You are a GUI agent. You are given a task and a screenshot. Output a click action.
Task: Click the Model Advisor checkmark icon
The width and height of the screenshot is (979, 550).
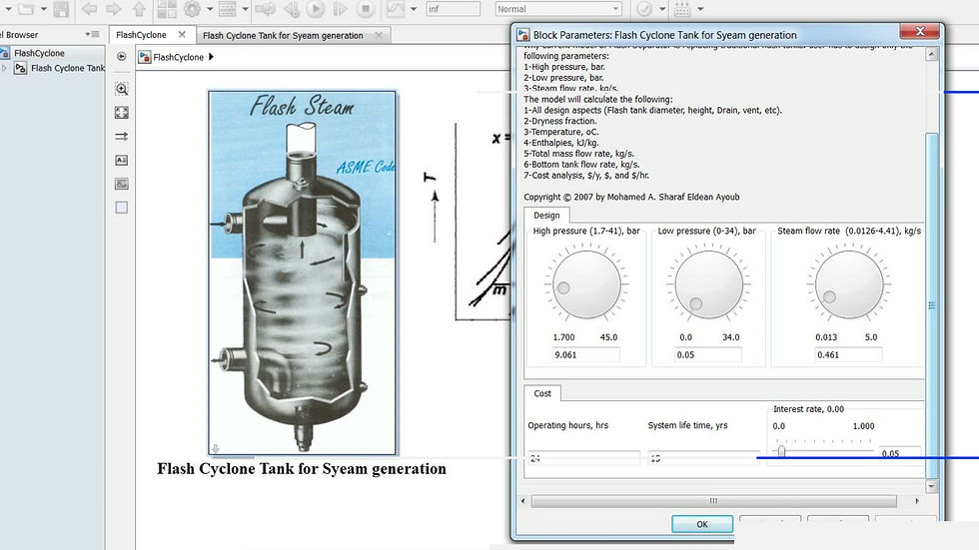644,9
